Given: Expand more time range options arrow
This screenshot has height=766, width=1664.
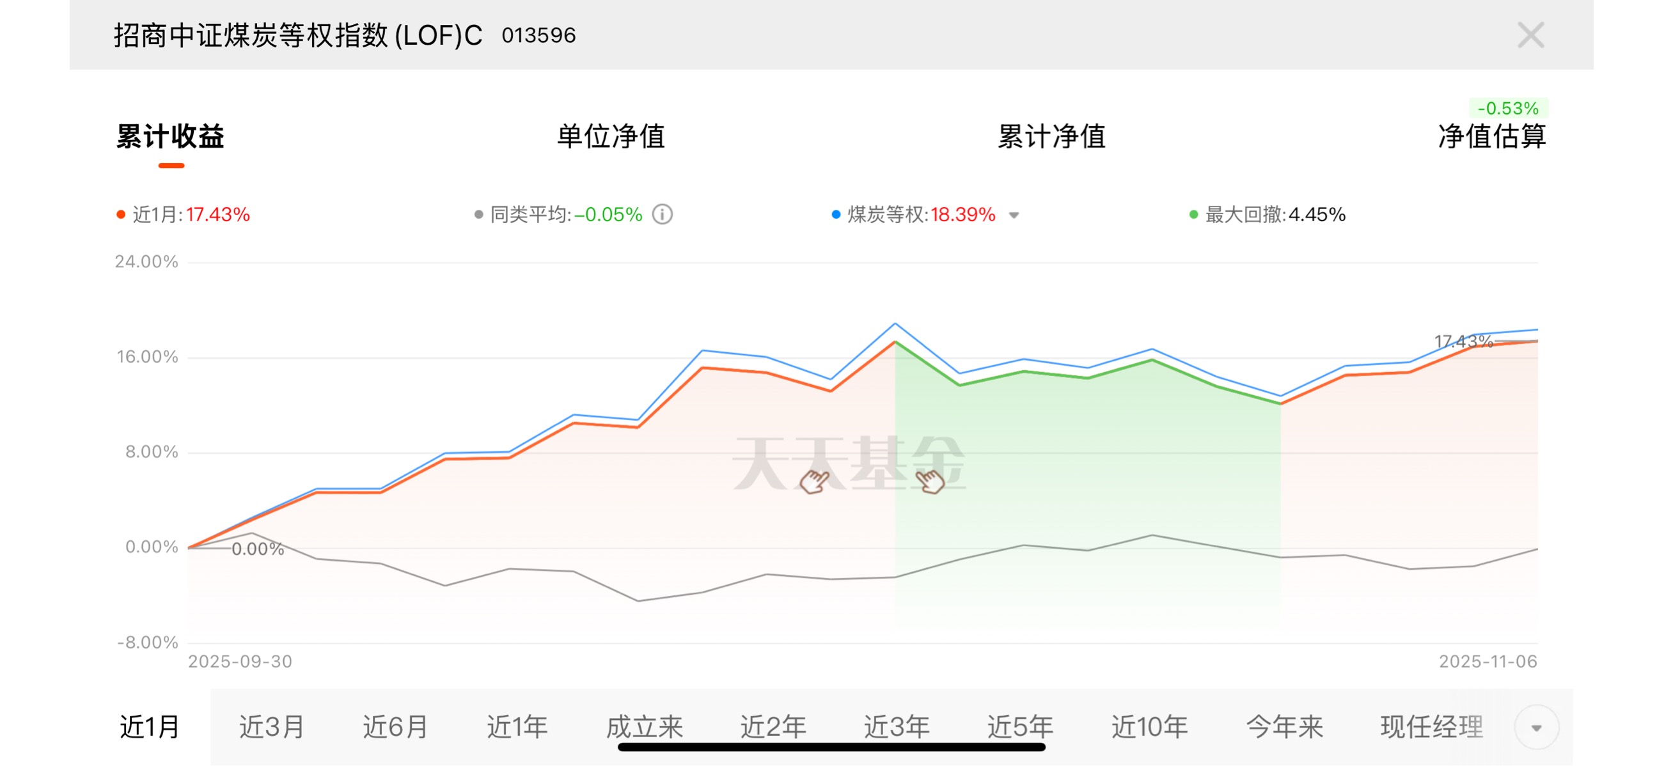Looking at the screenshot, I should click(1536, 727).
